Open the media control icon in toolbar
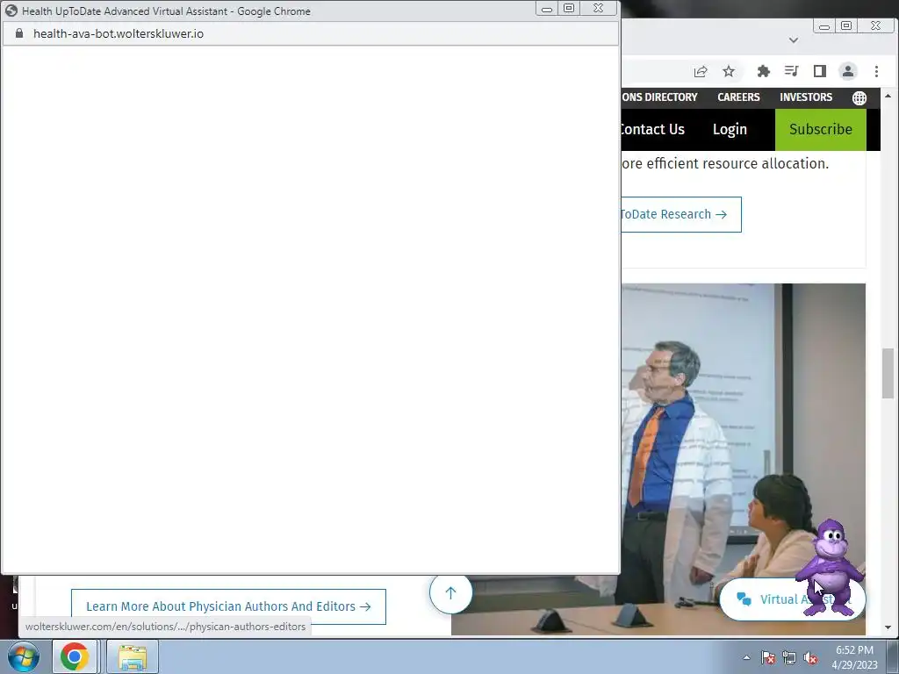 tap(791, 71)
